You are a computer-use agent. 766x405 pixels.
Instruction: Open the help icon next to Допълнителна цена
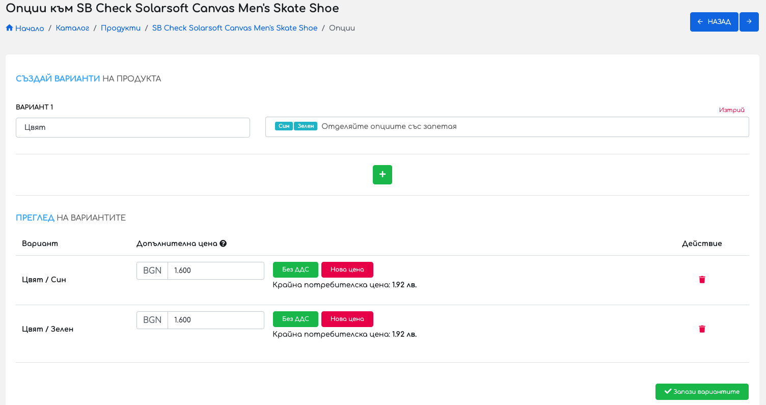pyautogui.click(x=223, y=244)
